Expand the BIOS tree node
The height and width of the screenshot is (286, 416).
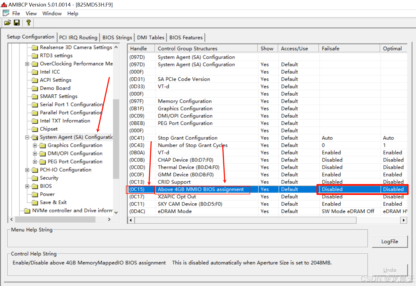27,186
